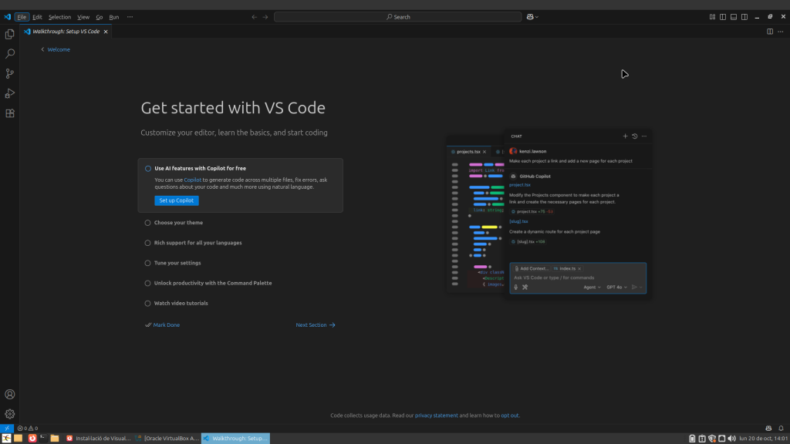Follow the Next Section link
This screenshot has width=790, height=444.
point(316,325)
